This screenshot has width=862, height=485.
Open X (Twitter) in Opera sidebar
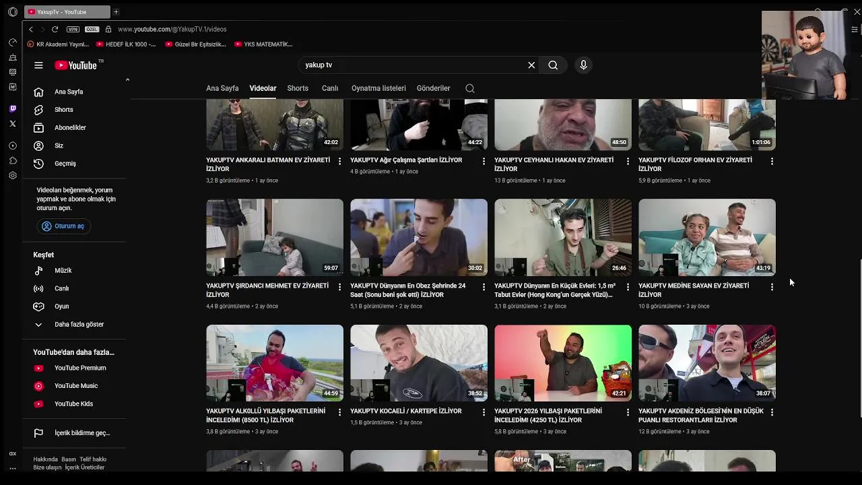12,124
